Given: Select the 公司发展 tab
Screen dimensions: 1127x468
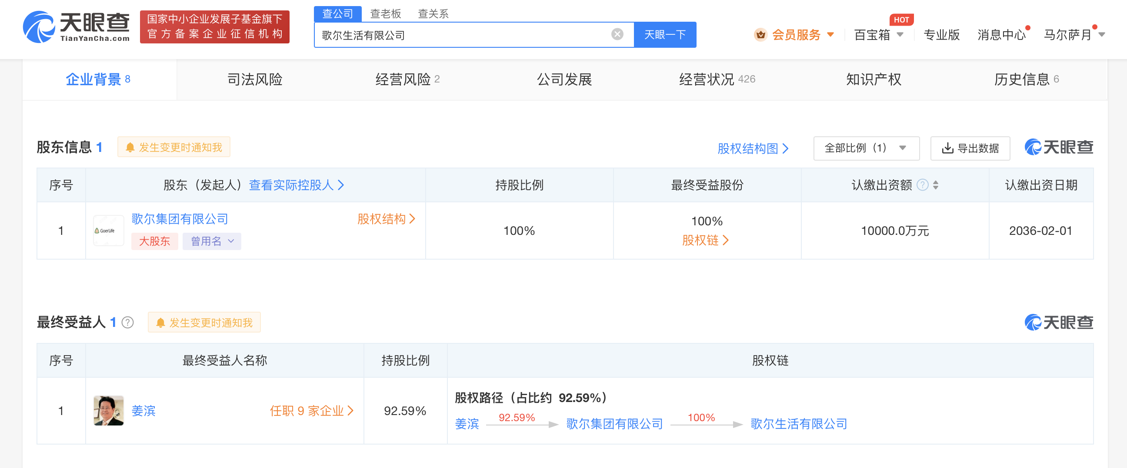Looking at the screenshot, I should [x=564, y=79].
